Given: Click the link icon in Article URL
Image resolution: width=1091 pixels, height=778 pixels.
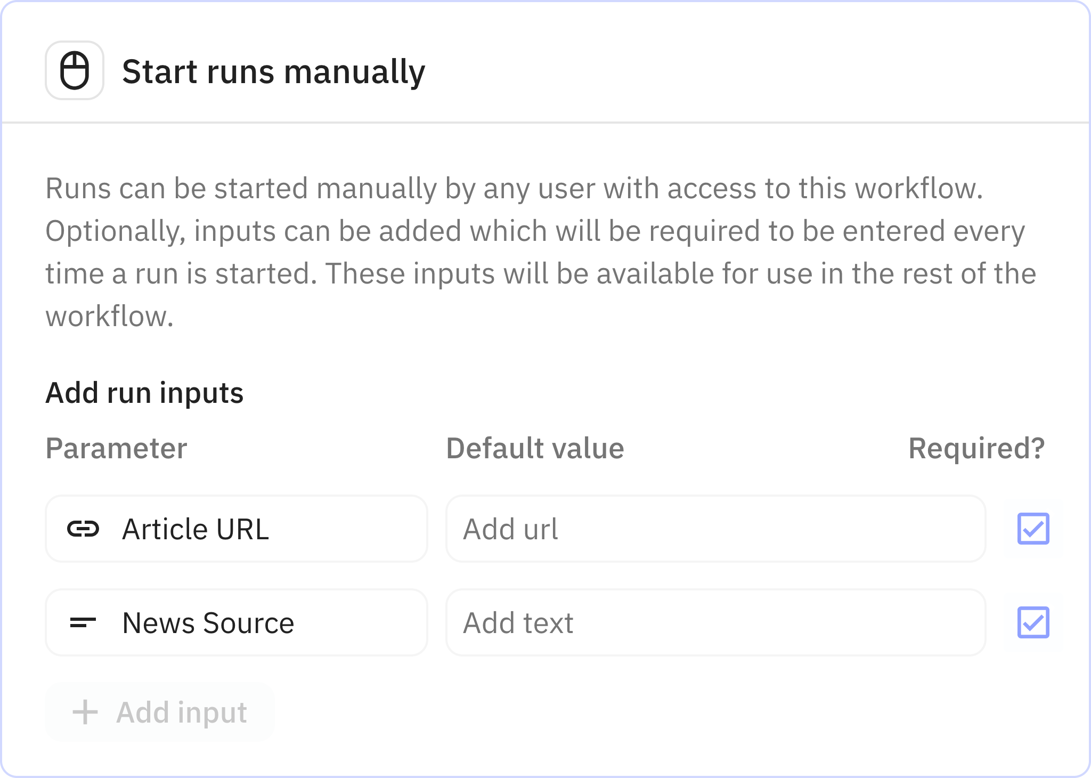Looking at the screenshot, I should 83,529.
